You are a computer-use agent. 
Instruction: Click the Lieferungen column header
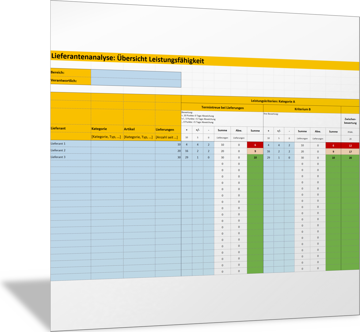point(165,129)
